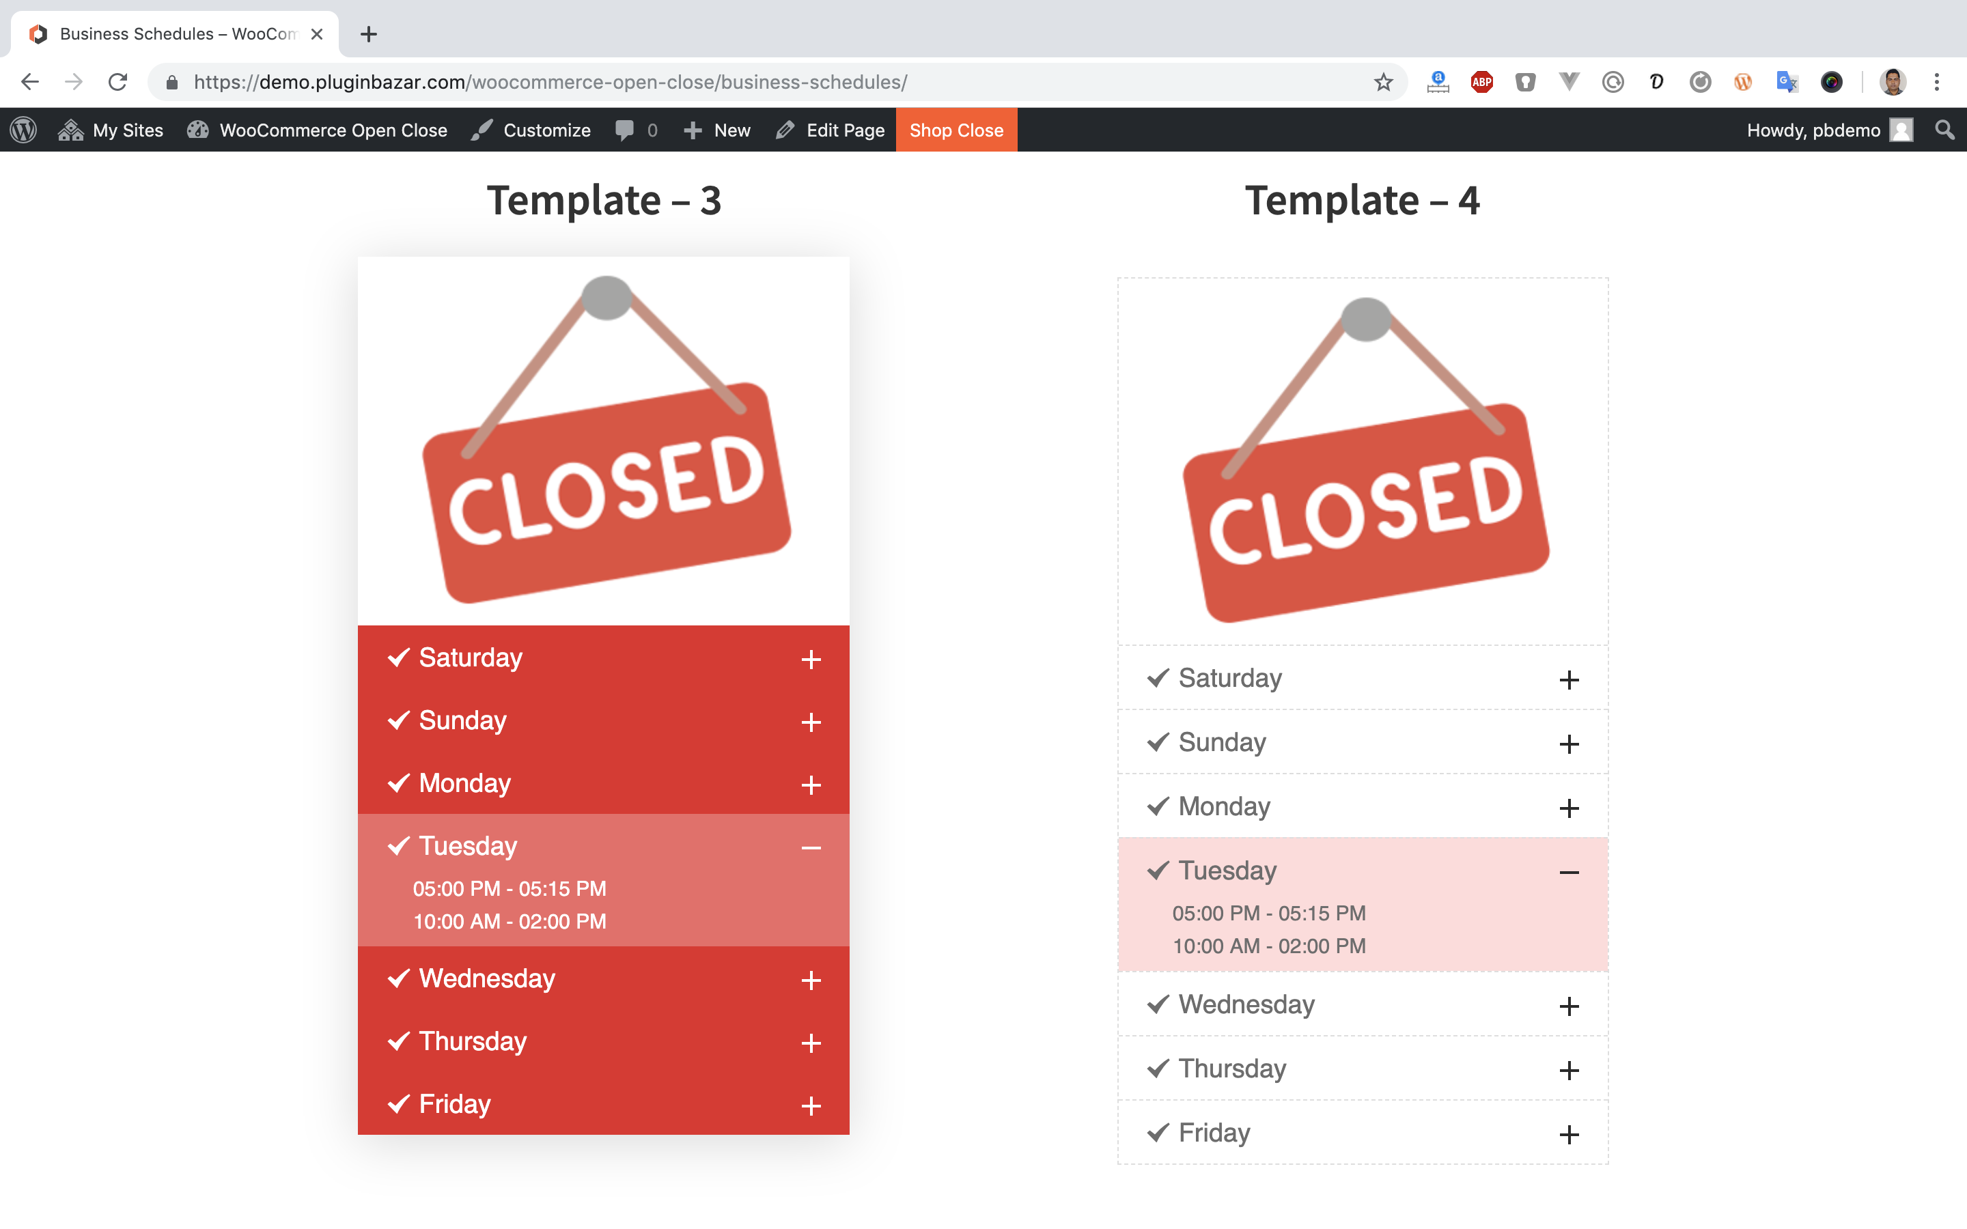Reload the current page

[x=118, y=82]
